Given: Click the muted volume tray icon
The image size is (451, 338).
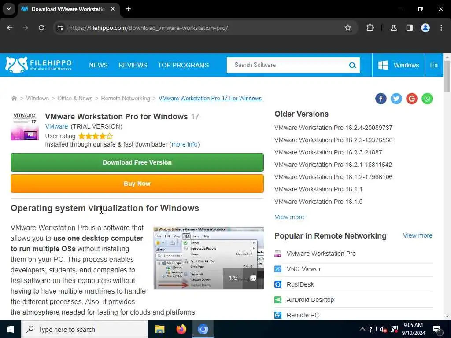Looking at the screenshot, I should (x=383, y=329).
